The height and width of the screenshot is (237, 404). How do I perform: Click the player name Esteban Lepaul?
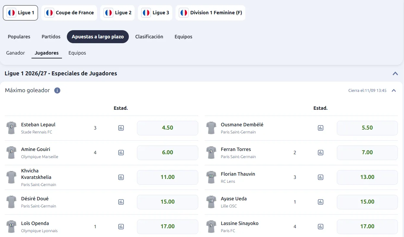38,125
